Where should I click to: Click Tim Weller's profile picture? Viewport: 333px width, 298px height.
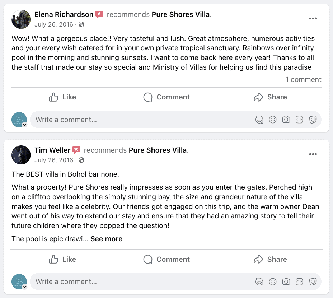pyautogui.click(x=21, y=155)
